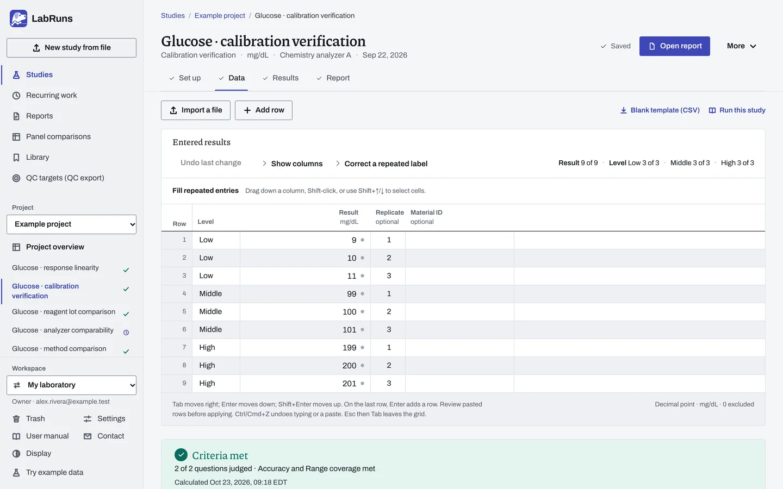Click the Result cell showing 100

pos(305,312)
